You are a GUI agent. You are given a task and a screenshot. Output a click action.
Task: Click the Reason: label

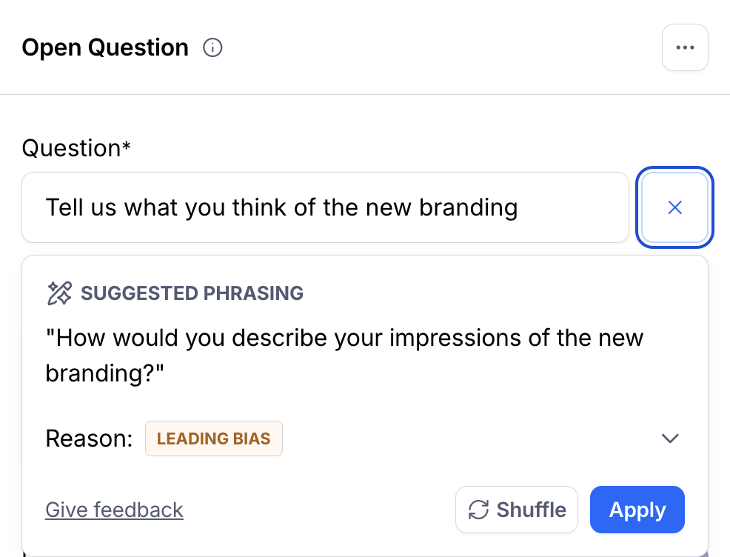(x=89, y=438)
